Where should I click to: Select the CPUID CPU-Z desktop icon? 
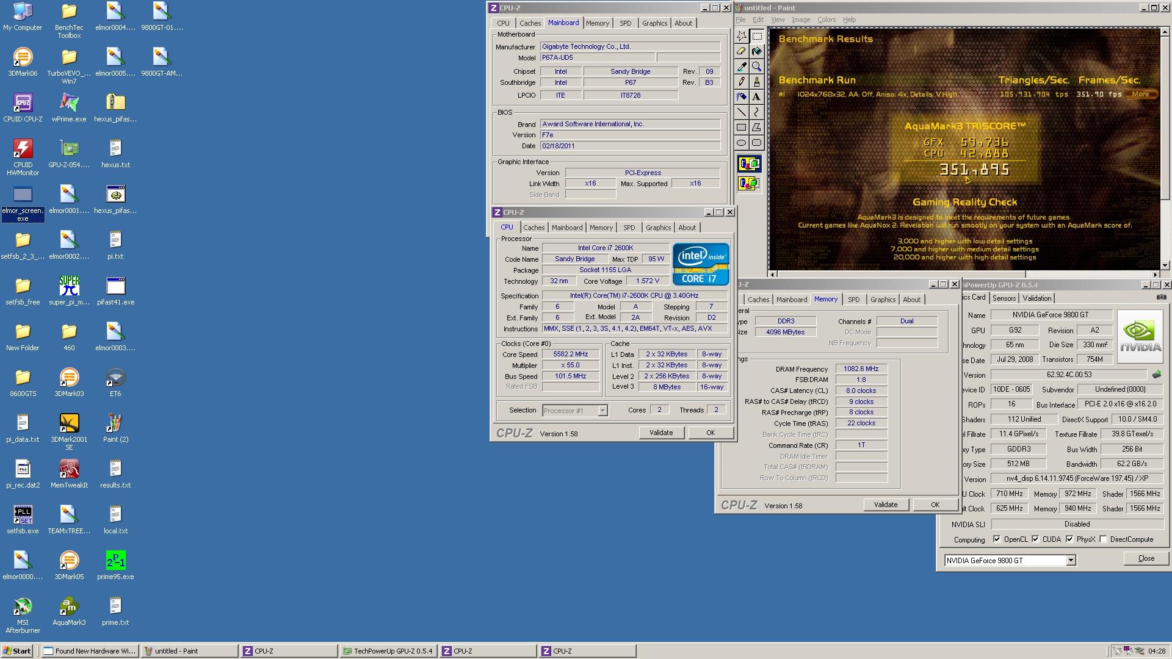23,108
